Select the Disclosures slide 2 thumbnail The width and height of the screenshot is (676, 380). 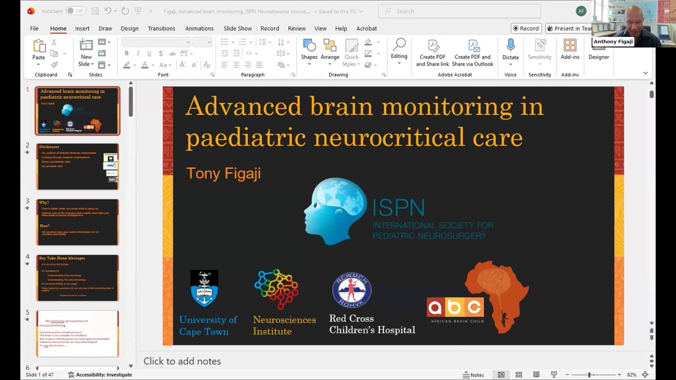pyautogui.click(x=78, y=166)
